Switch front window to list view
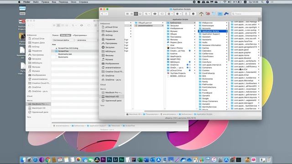 click(x=132, y=14)
